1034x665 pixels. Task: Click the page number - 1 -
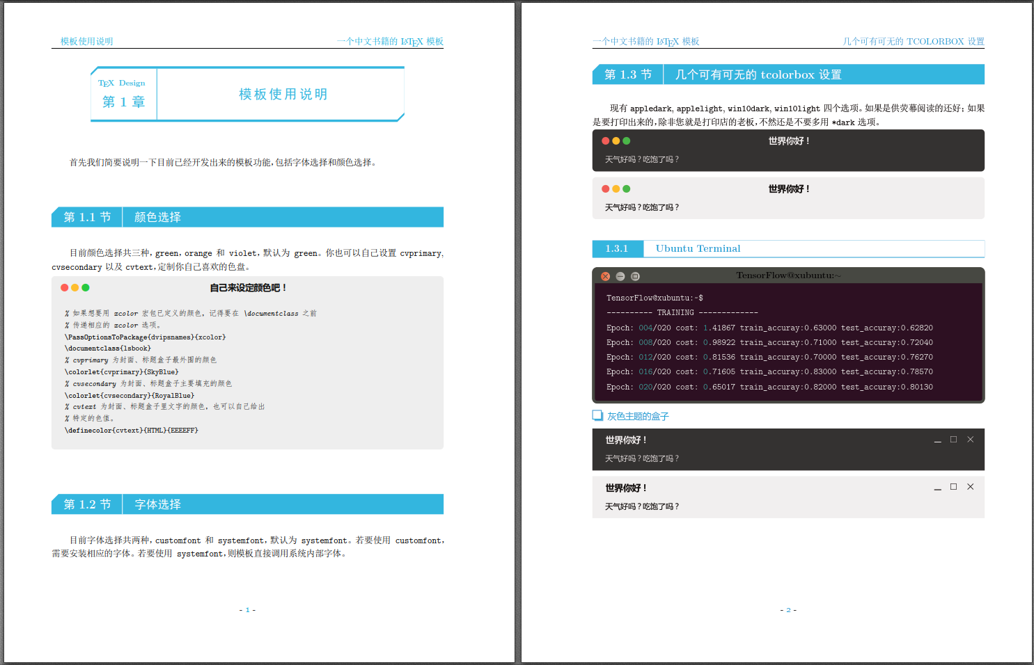[247, 610]
